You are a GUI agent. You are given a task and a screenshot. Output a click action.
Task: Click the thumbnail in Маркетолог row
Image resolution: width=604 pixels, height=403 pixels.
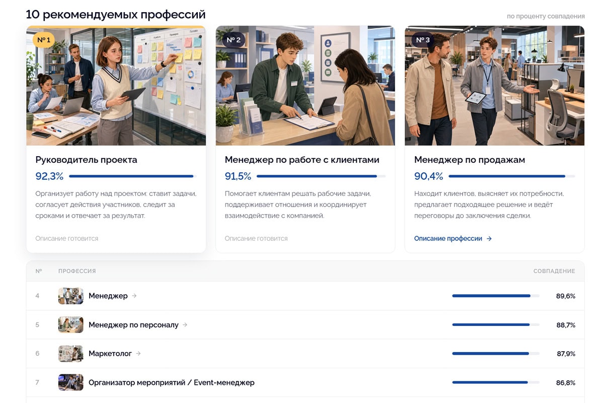click(x=70, y=354)
